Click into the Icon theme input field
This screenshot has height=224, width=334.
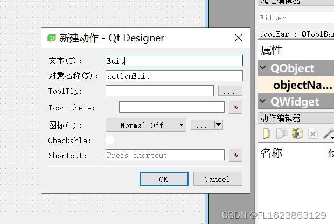pyautogui.click(x=172, y=107)
